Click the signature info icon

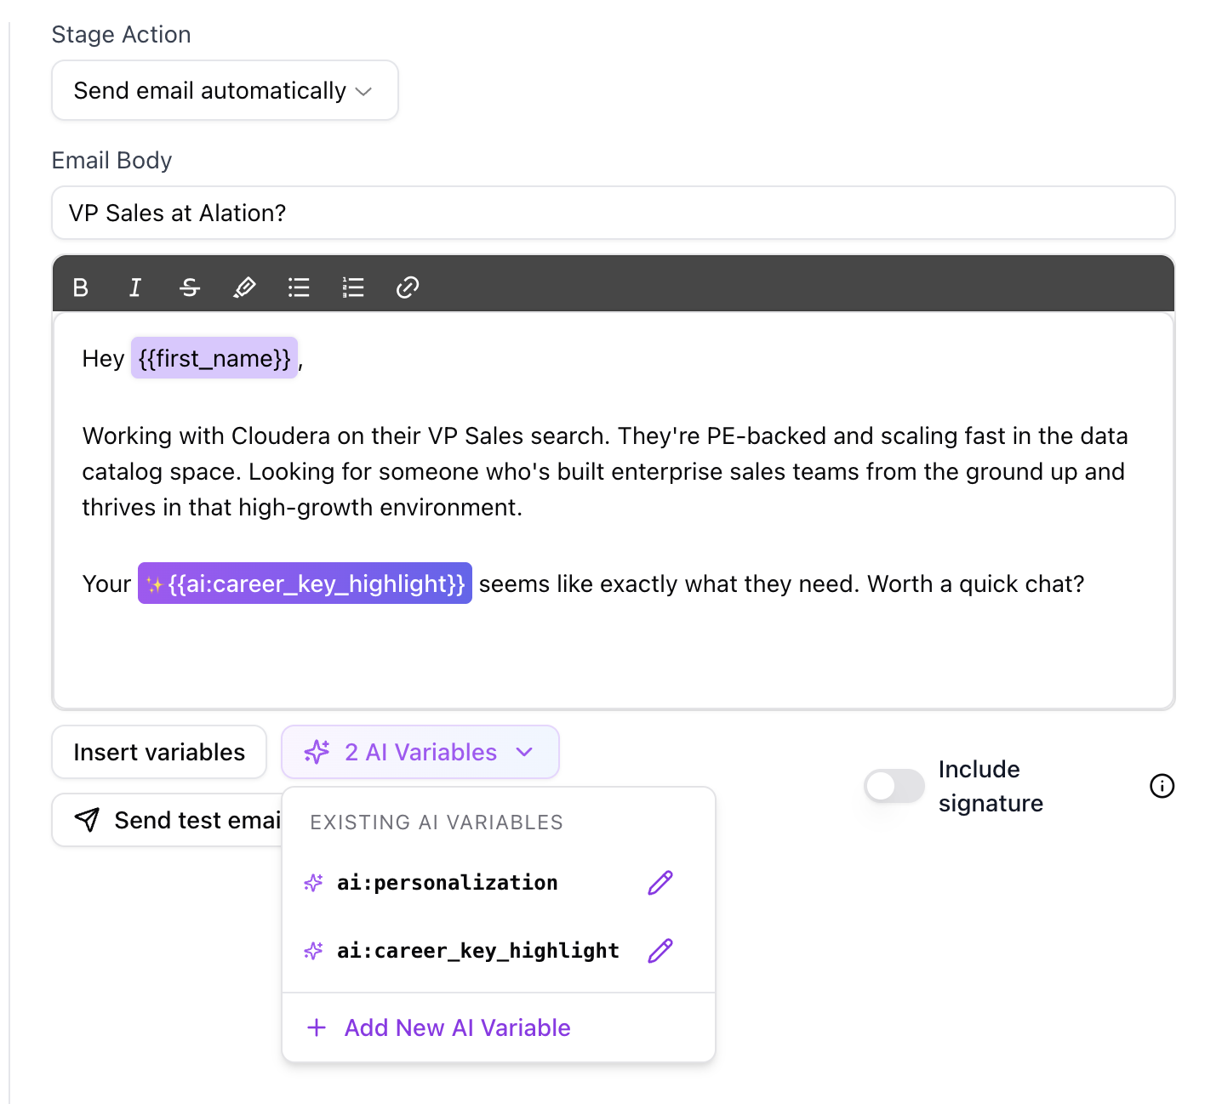(1162, 786)
